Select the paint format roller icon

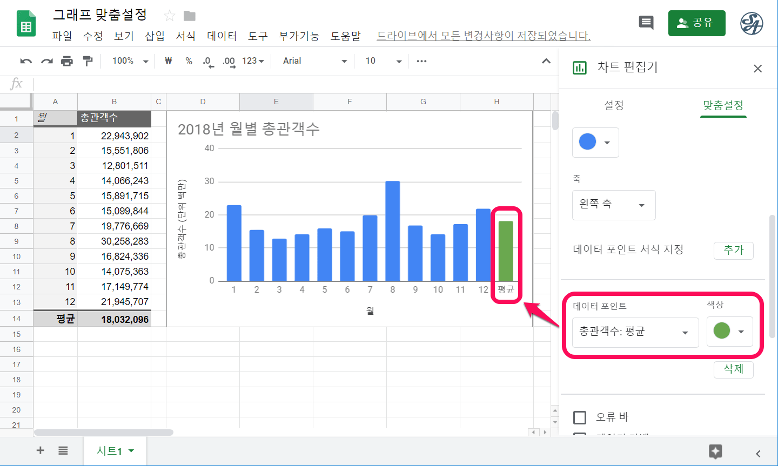88,61
